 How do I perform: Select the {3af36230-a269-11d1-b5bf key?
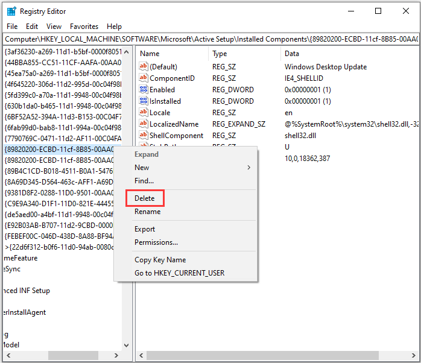(x=63, y=51)
